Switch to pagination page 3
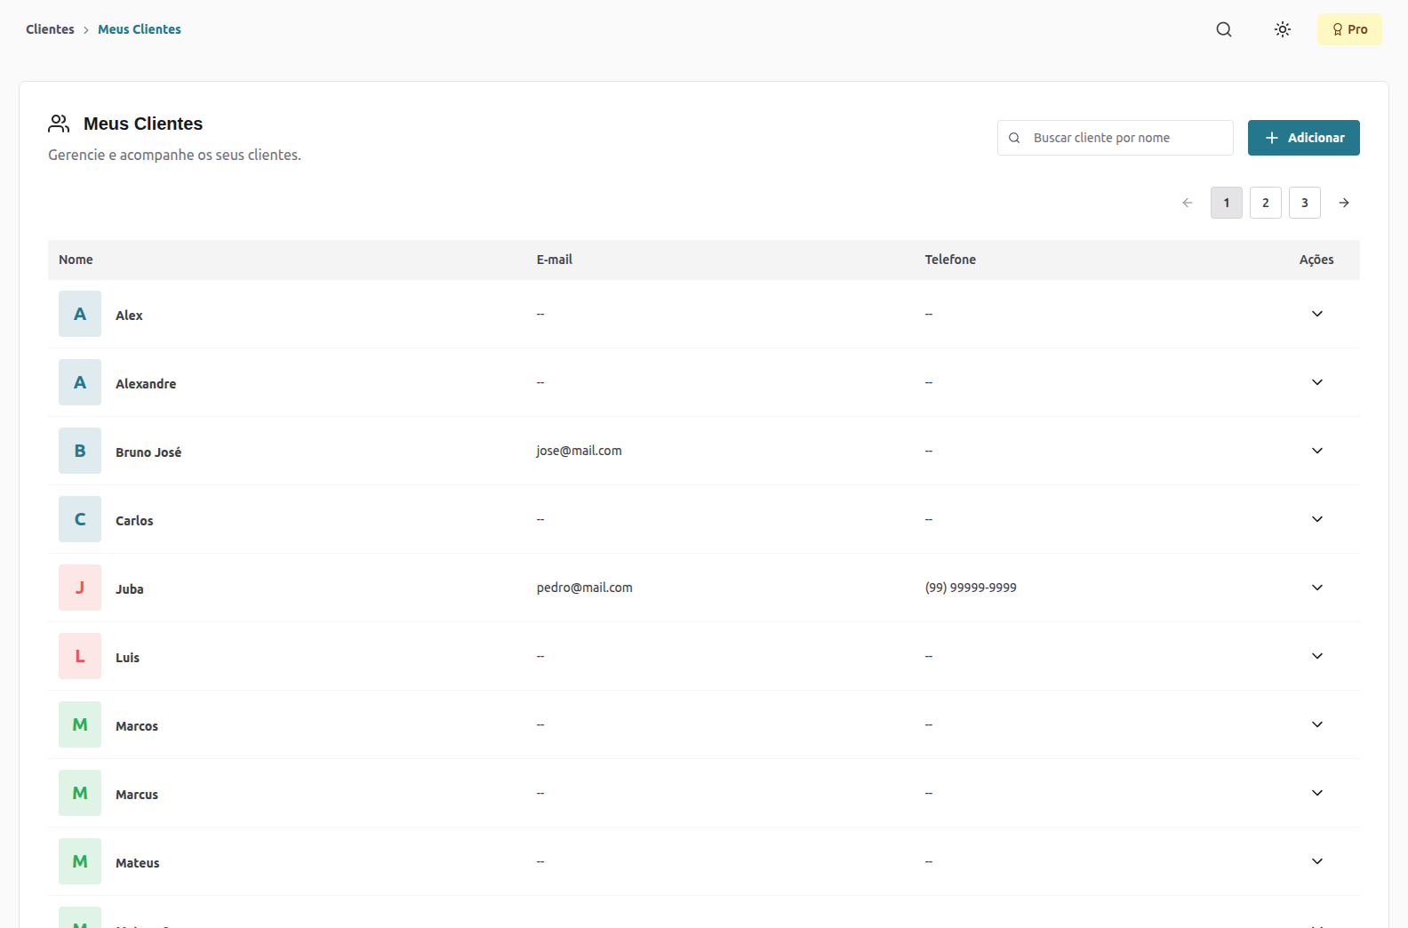Screen dimensions: 1408x928 (1305, 203)
